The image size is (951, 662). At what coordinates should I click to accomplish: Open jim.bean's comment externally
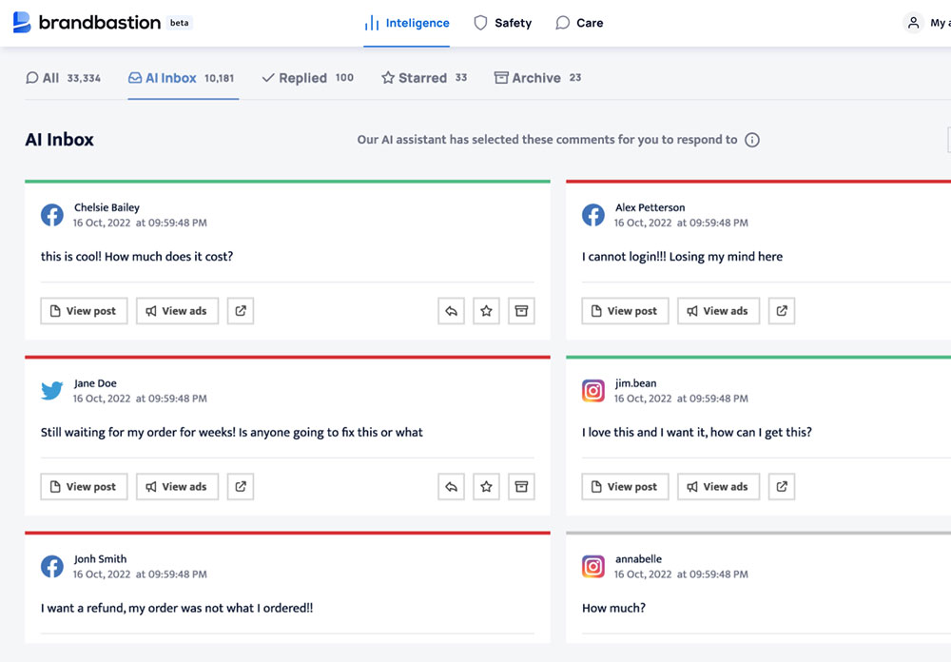click(782, 487)
